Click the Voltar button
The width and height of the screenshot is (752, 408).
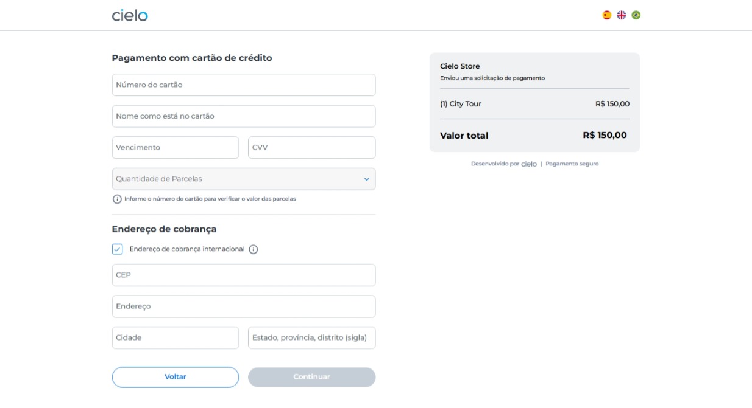point(176,377)
